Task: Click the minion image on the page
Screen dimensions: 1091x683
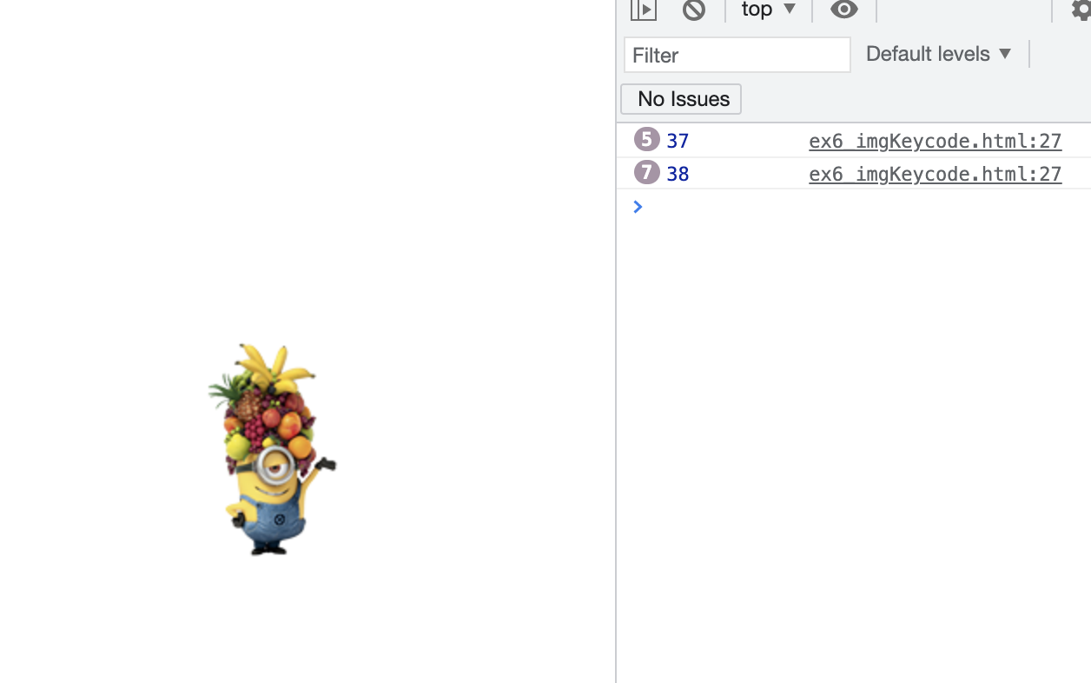Action: click(x=271, y=449)
